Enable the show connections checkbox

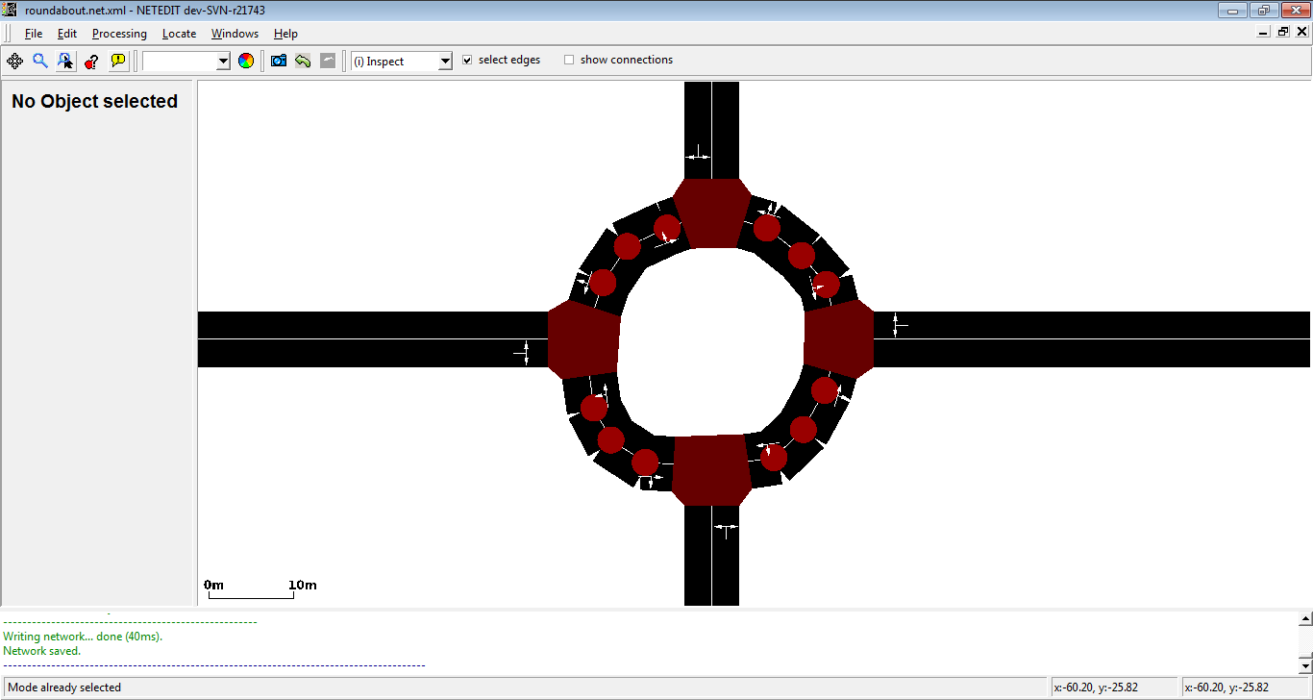[x=569, y=60]
